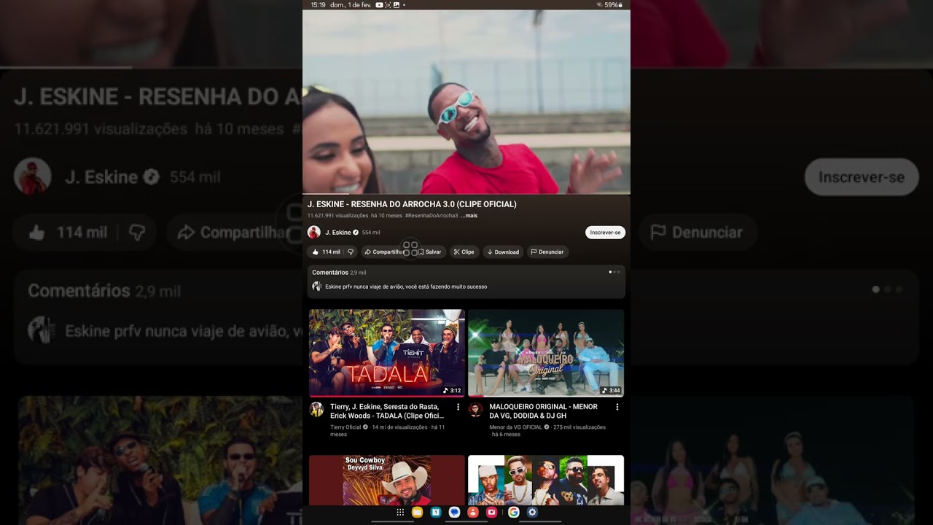Tap YouTube notification icon in status bar
Viewport: 933px width, 525px height.
pos(379,4)
